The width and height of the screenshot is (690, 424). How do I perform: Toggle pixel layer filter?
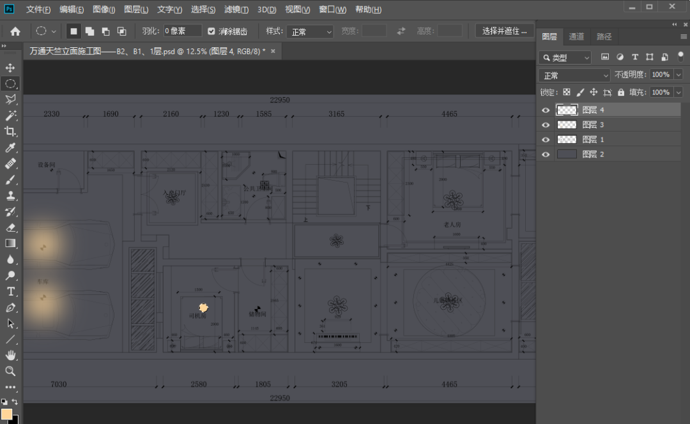(x=605, y=57)
